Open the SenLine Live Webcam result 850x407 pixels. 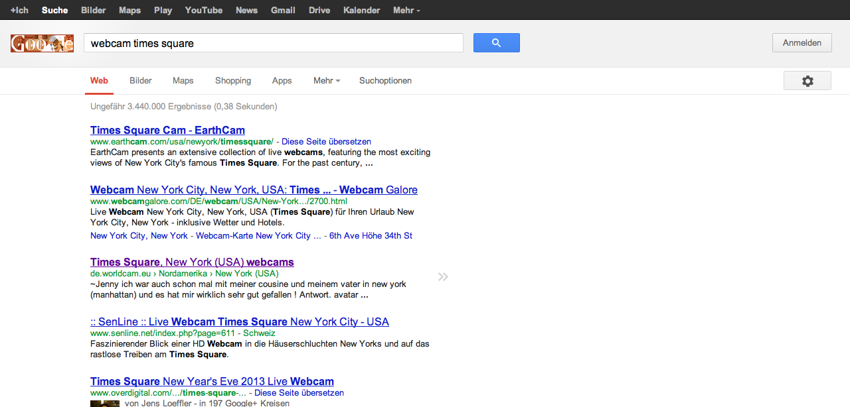coord(240,321)
